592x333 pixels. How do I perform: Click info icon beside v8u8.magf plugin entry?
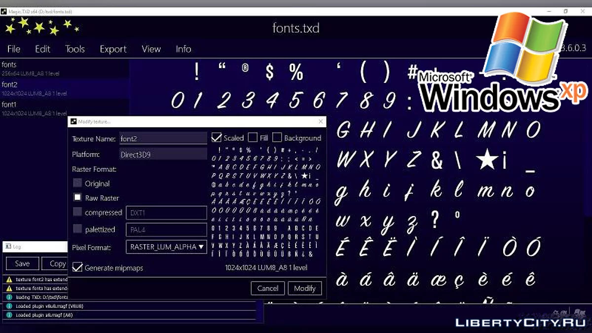(9, 306)
